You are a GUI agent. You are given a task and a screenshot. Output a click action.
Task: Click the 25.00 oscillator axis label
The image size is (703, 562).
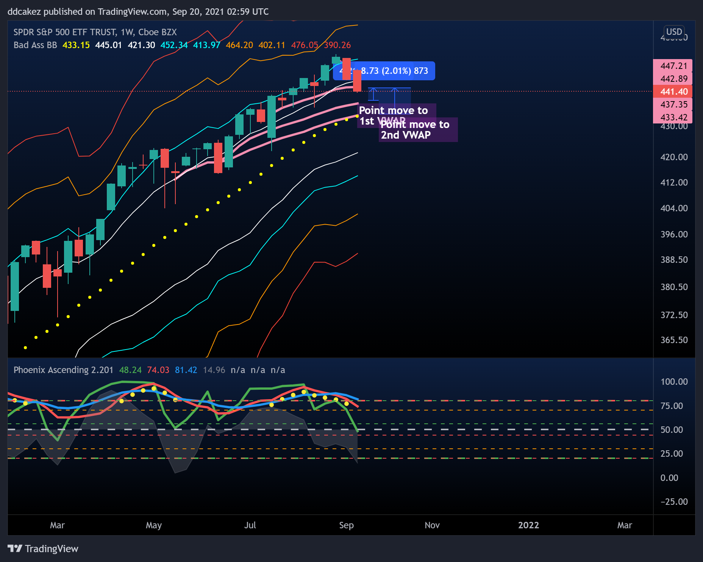click(672, 454)
